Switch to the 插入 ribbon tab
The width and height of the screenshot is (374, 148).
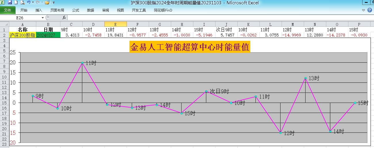click(39, 10)
